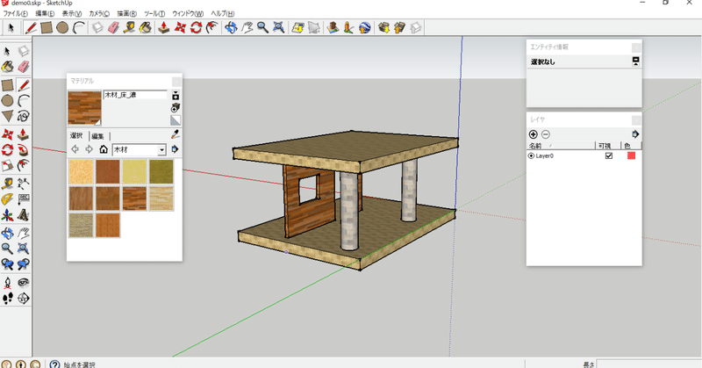Pick the eyedropper sample paint tool
The width and height of the screenshot is (702, 368).
pos(175,134)
